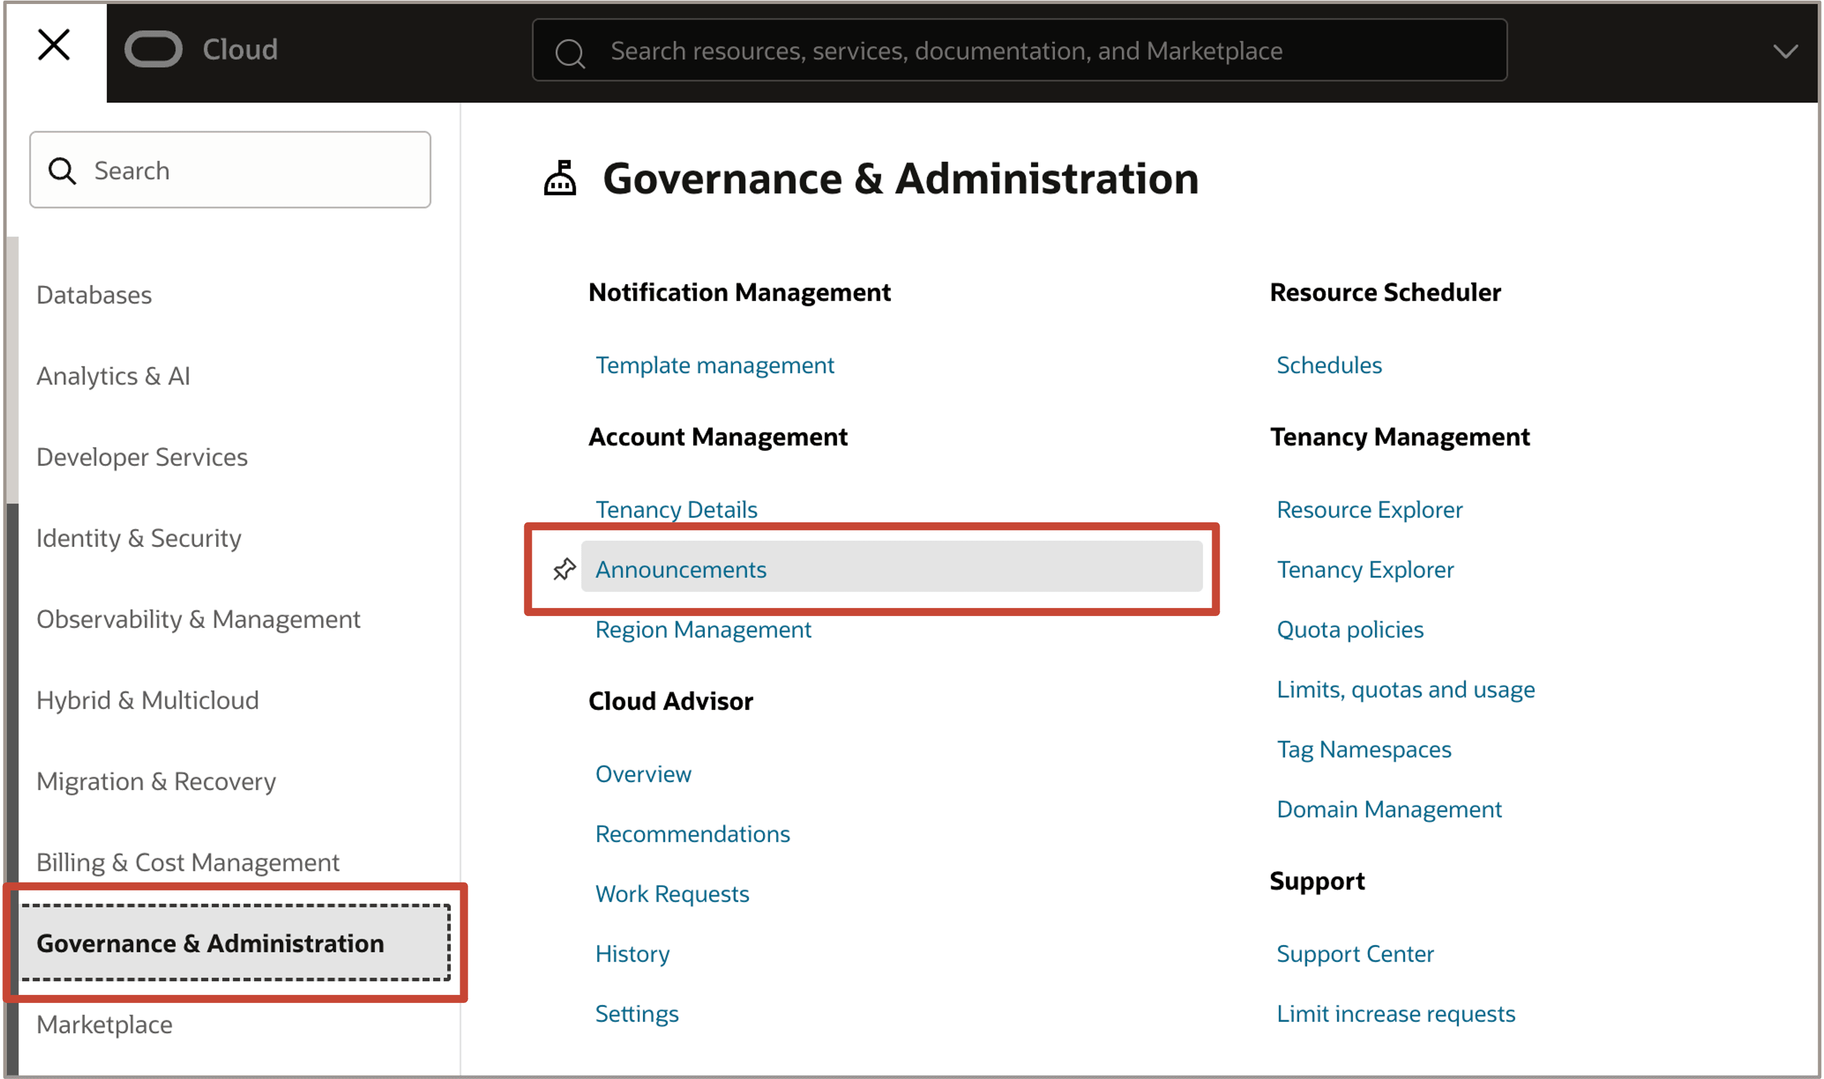Close the navigation menu with X icon
1824x1079 pixels.
coord(54,46)
